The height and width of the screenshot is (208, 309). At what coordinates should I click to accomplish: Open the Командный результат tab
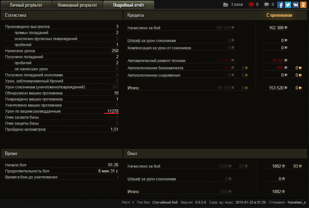pyautogui.click(x=77, y=5)
